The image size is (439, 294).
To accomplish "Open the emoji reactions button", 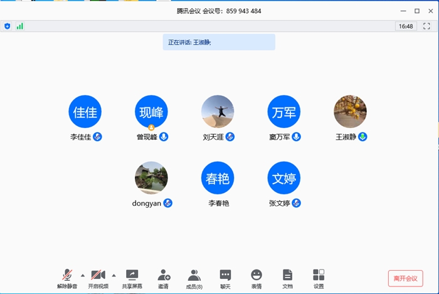I will [x=257, y=278].
